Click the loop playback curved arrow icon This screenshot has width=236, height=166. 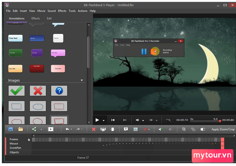[168, 120]
